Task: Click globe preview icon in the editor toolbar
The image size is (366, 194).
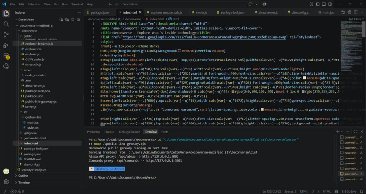Action: pyautogui.click(x=350, y=12)
